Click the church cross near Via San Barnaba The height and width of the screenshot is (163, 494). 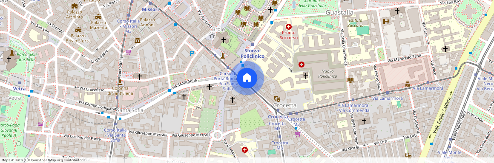pyautogui.click(x=397, y=11)
